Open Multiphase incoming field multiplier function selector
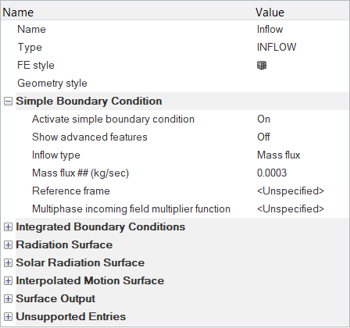This screenshot has height=328, width=350. (302, 209)
